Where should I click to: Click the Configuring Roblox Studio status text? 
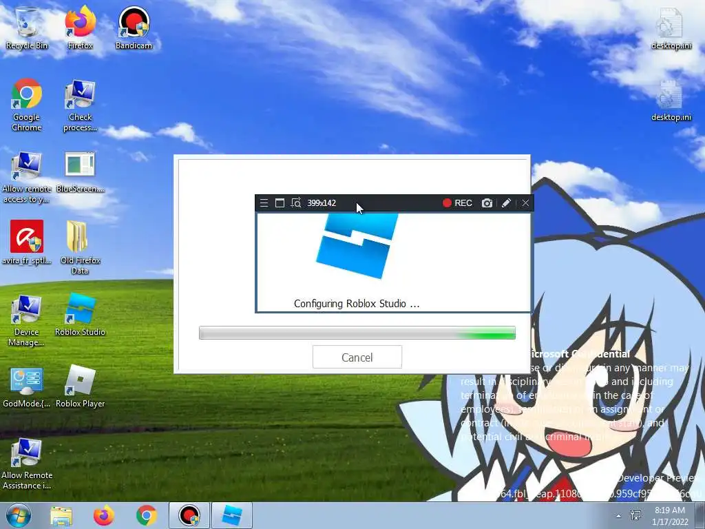(357, 304)
